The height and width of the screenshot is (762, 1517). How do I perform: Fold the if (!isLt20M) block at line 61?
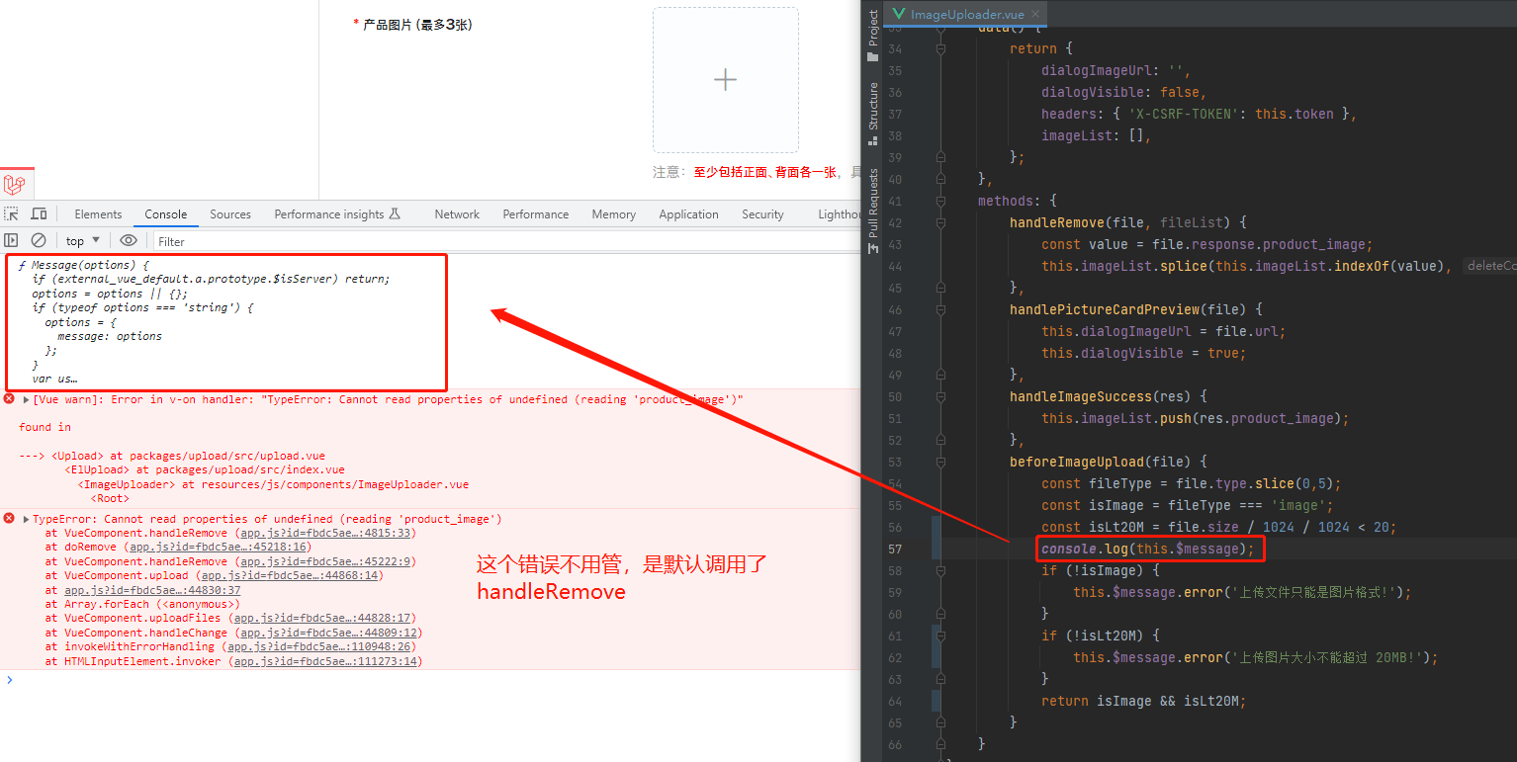tap(940, 635)
